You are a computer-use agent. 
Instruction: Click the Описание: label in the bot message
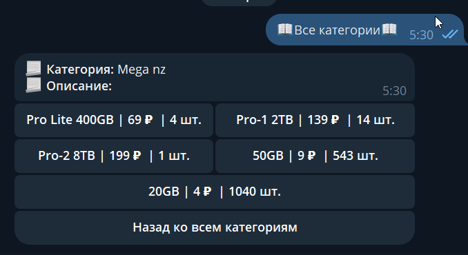pos(79,86)
